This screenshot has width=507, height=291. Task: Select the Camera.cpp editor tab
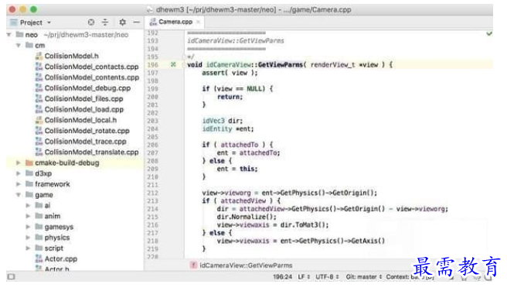coord(175,22)
